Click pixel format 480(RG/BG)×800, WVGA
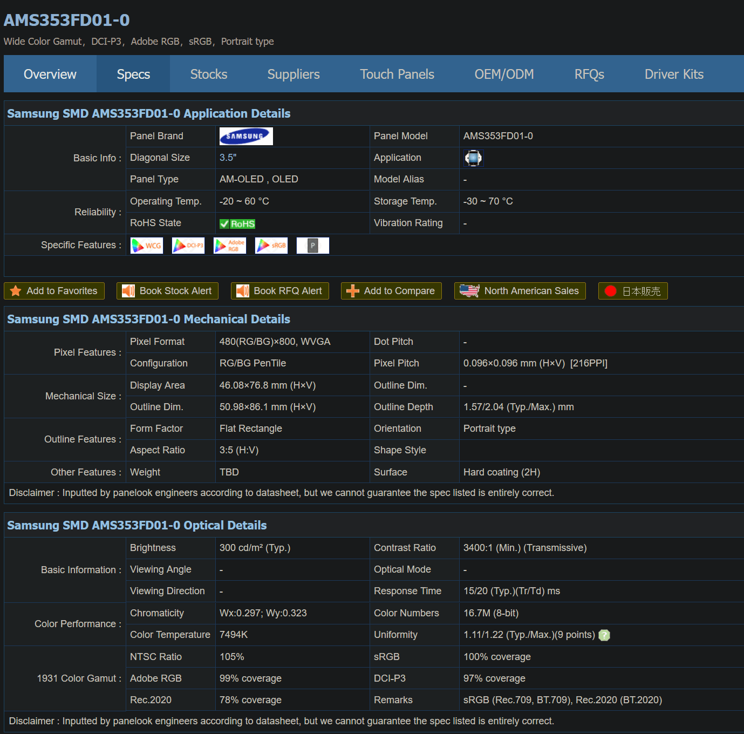The width and height of the screenshot is (744, 734). (x=275, y=342)
